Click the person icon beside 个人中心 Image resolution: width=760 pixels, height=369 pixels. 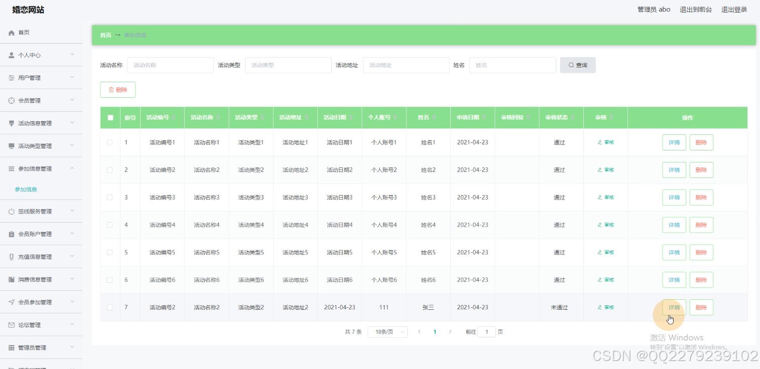coord(12,55)
